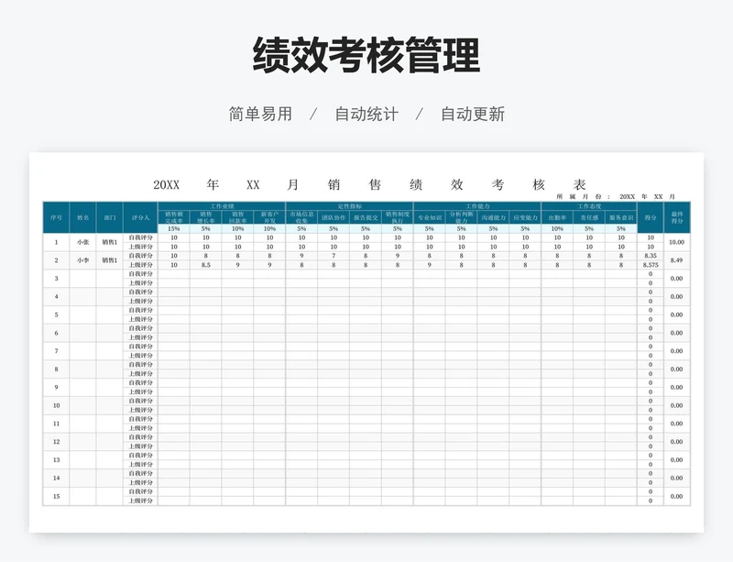Click the 评分人 column header

141,217
